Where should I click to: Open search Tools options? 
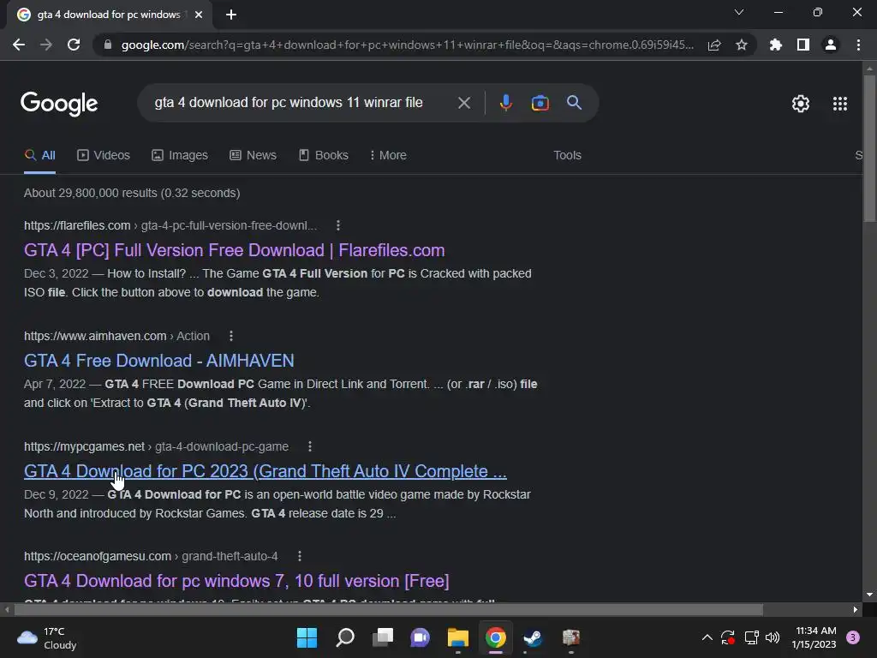point(567,156)
